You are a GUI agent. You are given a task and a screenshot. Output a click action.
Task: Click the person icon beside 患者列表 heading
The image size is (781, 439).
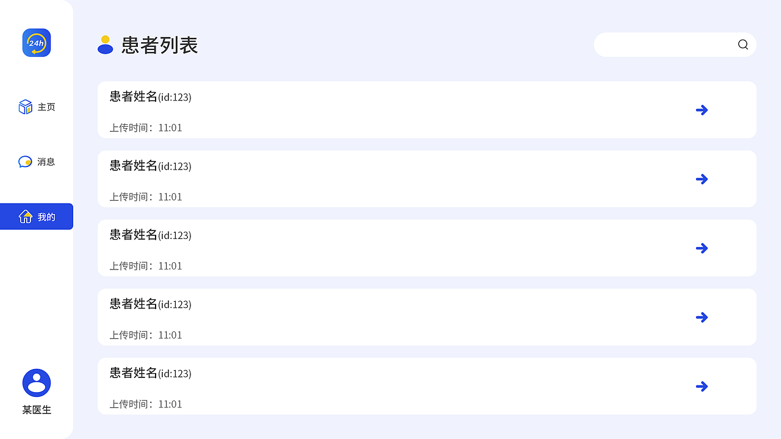pyautogui.click(x=105, y=45)
